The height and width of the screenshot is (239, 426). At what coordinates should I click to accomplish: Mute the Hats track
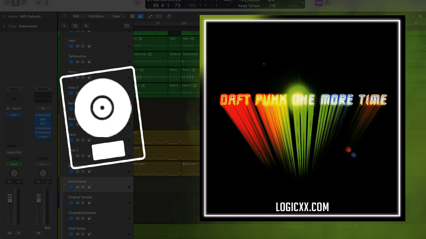coord(77,46)
